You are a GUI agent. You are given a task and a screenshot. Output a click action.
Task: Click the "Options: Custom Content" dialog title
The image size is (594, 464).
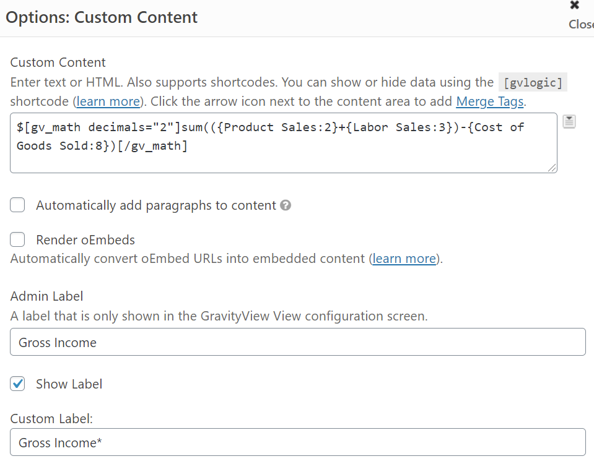102,17
